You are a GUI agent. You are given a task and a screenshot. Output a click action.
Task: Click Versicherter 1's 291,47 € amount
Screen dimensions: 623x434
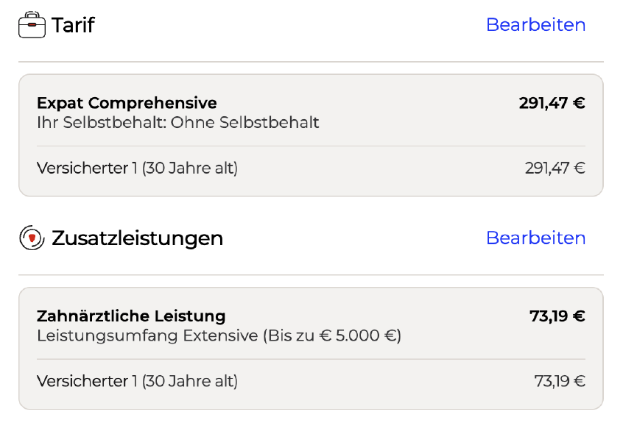pyautogui.click(x=555, y=168)
